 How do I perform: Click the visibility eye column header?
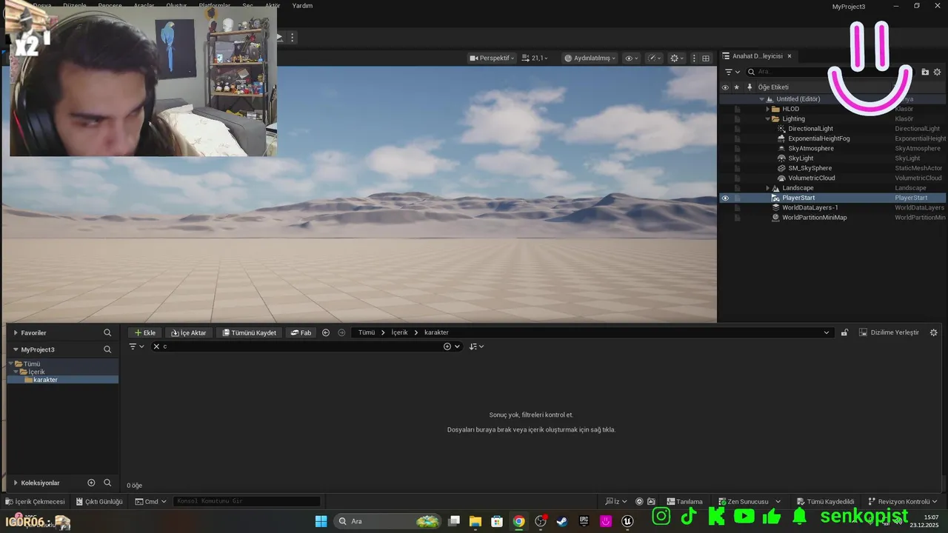(725, 87)
